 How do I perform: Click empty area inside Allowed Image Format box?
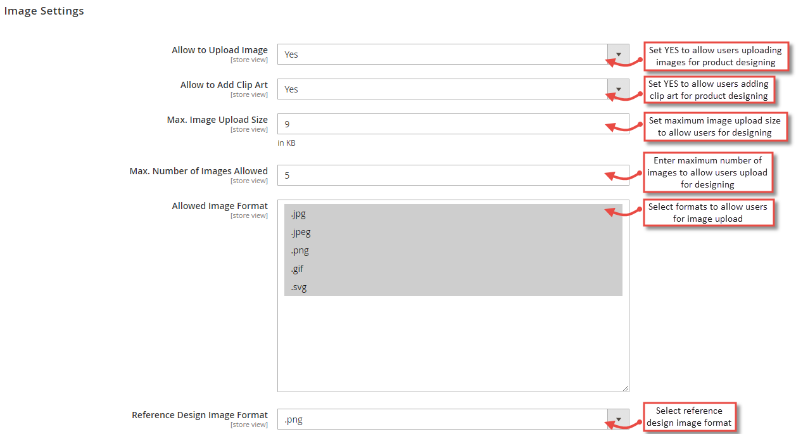pos(453,342)
